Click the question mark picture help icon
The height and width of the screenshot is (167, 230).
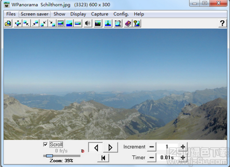(x=137, y=23)
